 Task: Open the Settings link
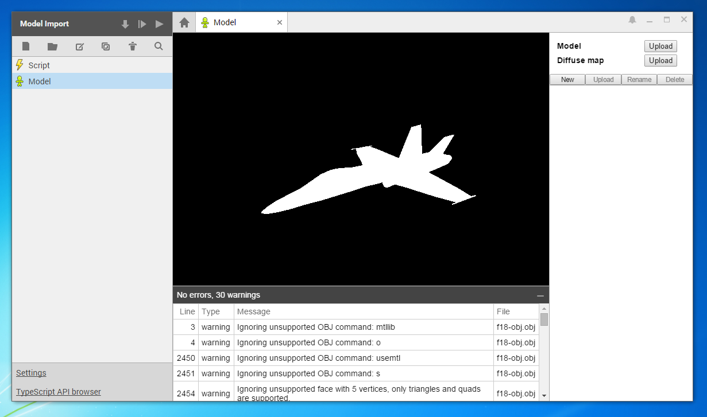(x=31, y=373)
